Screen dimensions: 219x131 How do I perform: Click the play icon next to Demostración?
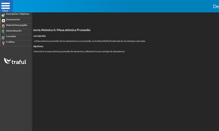click(3, 21)
